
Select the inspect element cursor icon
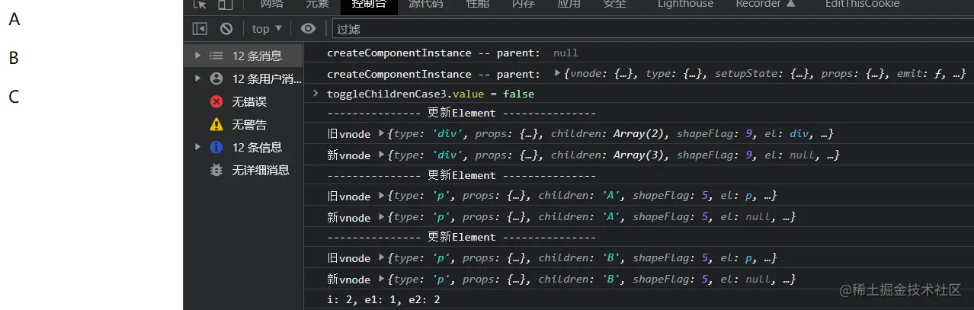(x=200, y=4)
